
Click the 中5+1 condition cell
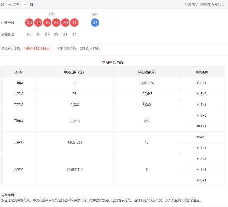202,105
